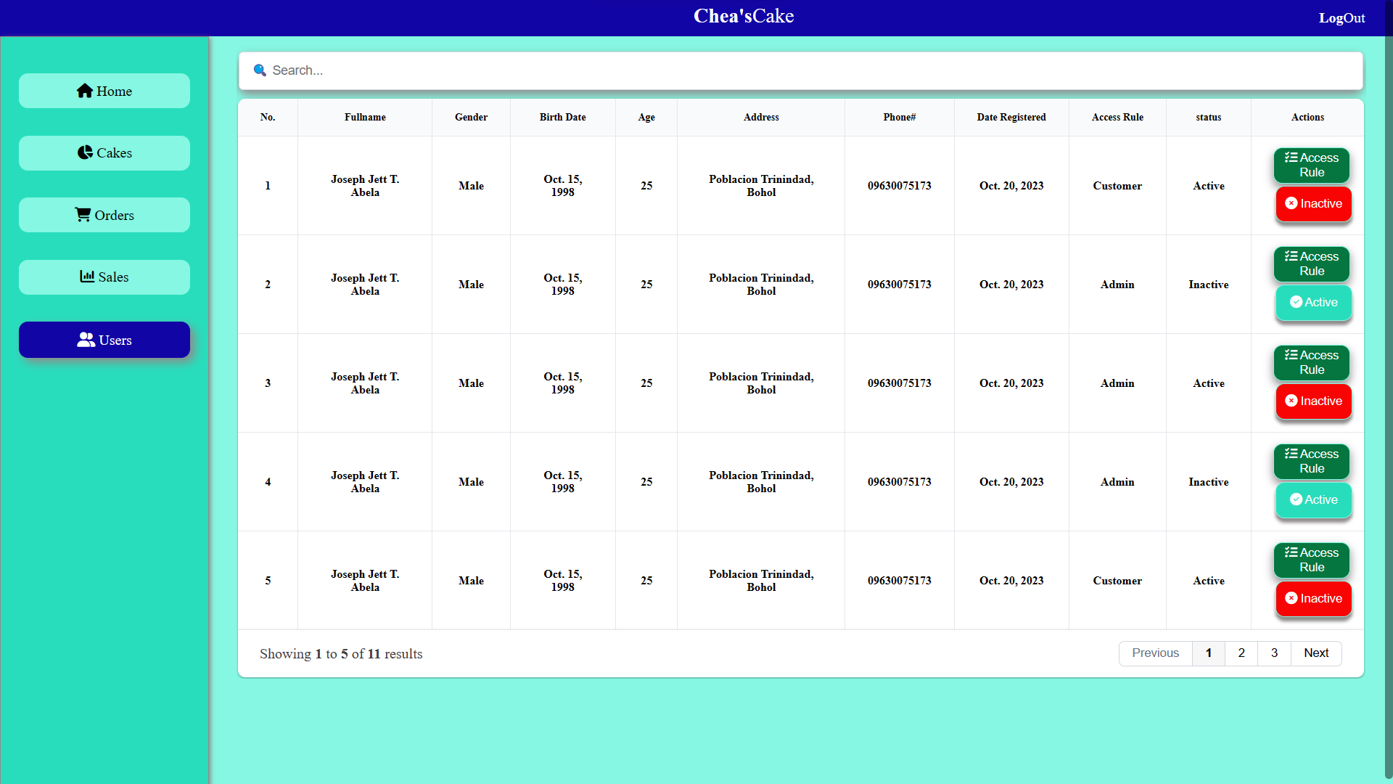The width and height of the screenshot is (1393, 784).
Task: Go to the Next results page
Action: (x=1316, y=653)
